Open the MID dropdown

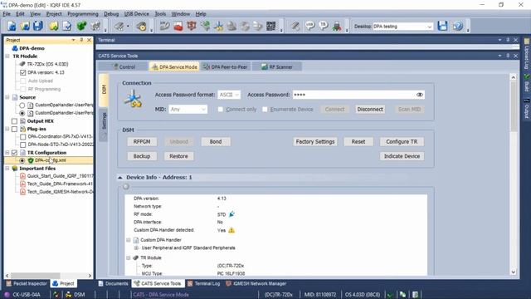(x=188, y=109)
